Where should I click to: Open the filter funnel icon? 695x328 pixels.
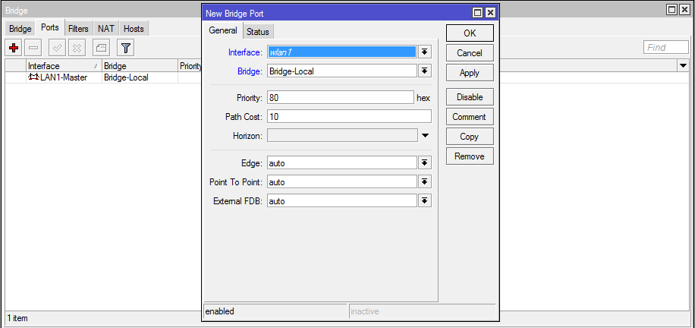pyautogui.click(x=126, y=48)
